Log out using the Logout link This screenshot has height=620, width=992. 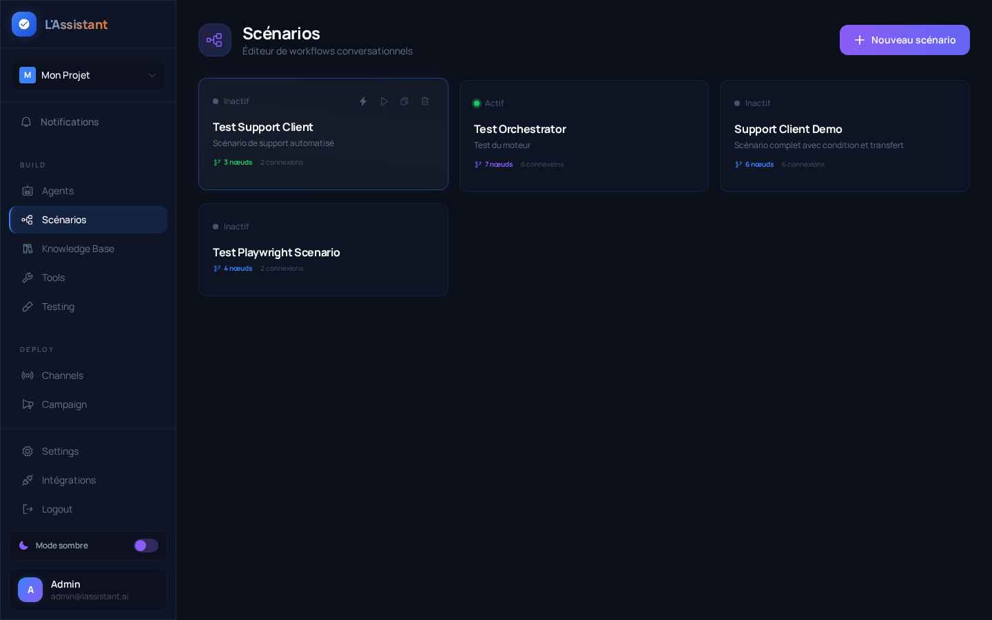[x=56, y=509]
